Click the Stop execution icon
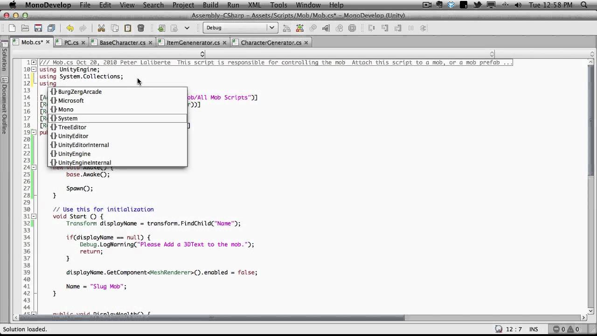Screen dimensions: 597x336 (x=352, y=28)
